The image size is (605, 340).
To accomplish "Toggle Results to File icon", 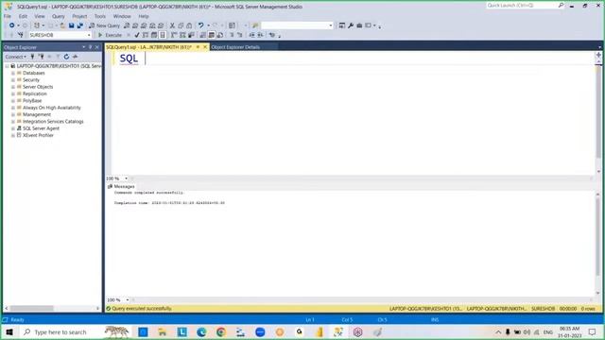I will (220, 35).
